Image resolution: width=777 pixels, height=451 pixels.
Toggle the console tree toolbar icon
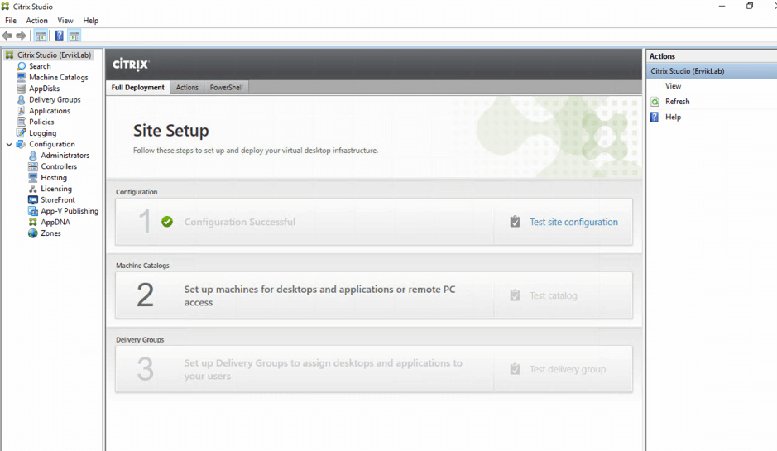point(41,36)
